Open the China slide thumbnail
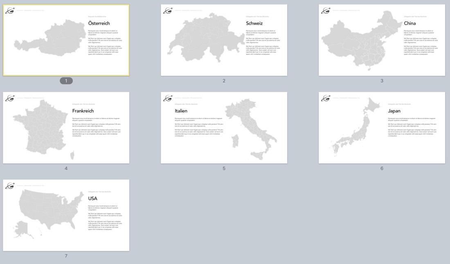Image resolution: width=450 pixels, height=264 pixels. tap(382, 40)
